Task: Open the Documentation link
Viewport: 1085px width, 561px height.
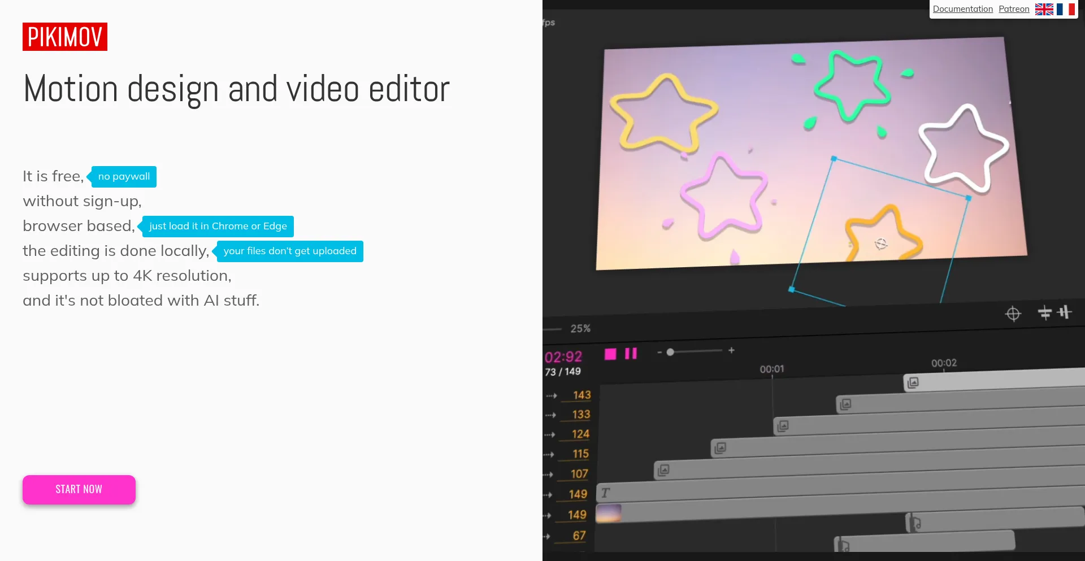Action: [962, 9]
